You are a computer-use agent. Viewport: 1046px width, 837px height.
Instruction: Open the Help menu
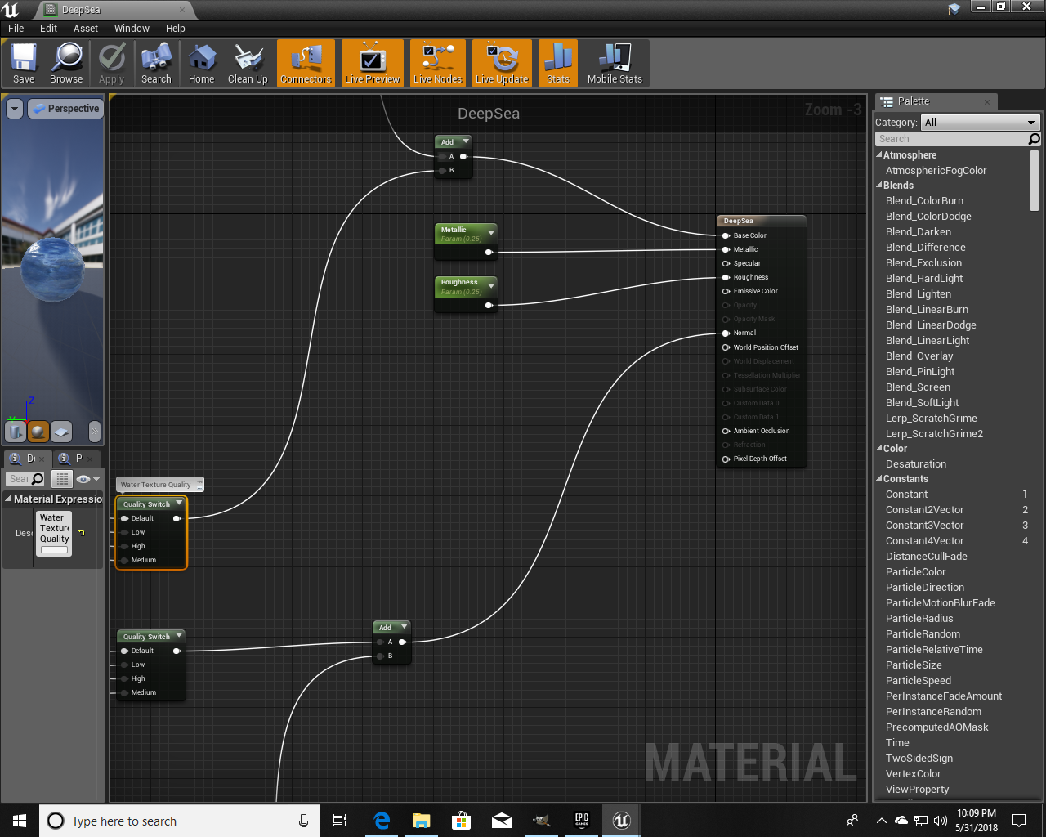tap(176, 28)
